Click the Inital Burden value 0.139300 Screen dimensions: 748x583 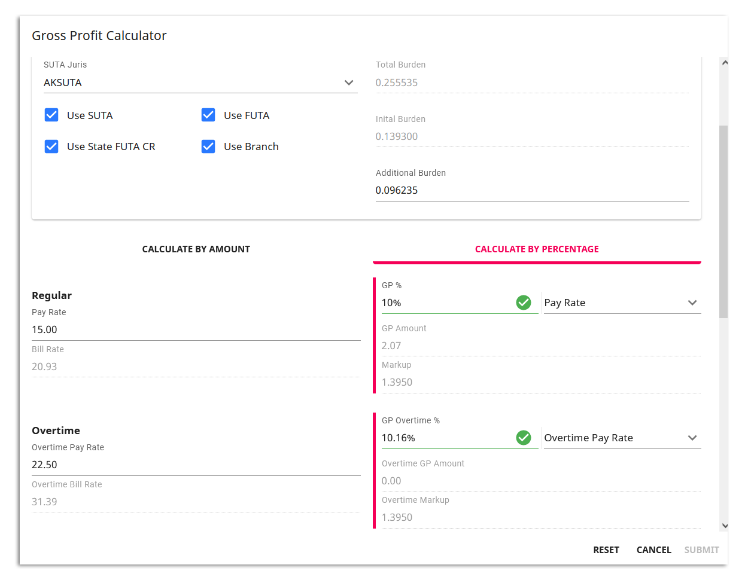tap(397, 136)
